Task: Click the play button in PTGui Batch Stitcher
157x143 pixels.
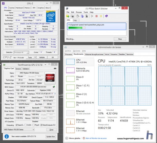Action: point(92,16)
